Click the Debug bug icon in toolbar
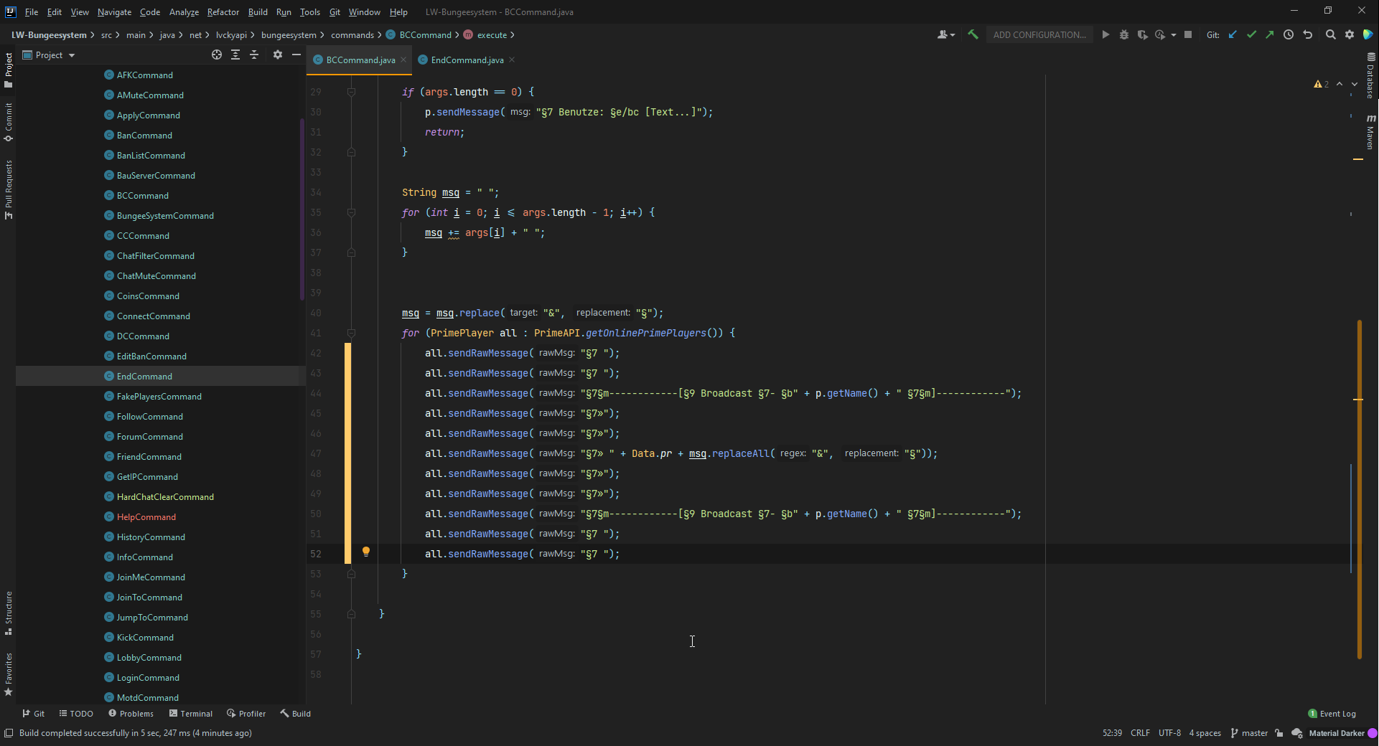Viewport: 1379px width, 746px height. tap(1124, 34)
